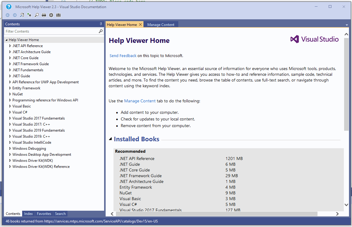Click the Filter Contents search magnifier
The width and height of the screenshot is (352, 227).
click(x=100, y=31)
